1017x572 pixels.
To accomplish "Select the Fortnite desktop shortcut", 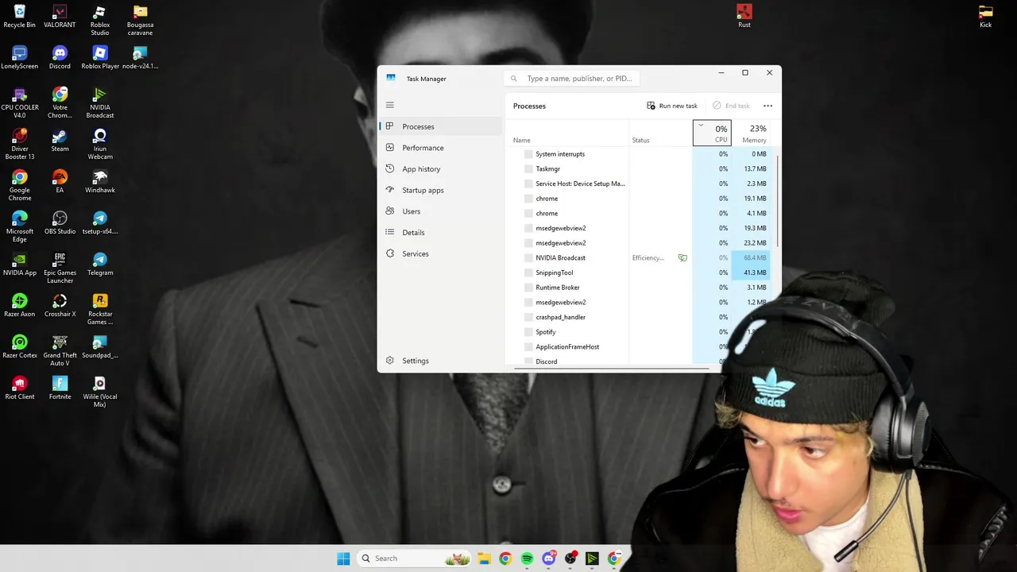I will (60, 388).
